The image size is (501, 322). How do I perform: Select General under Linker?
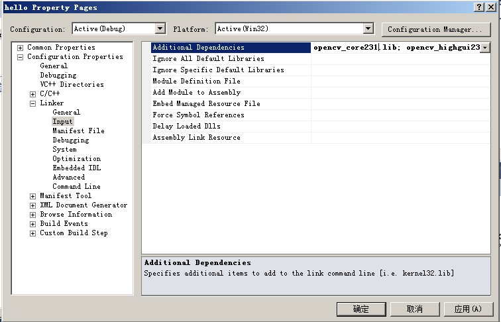click(x=66, y=112)
